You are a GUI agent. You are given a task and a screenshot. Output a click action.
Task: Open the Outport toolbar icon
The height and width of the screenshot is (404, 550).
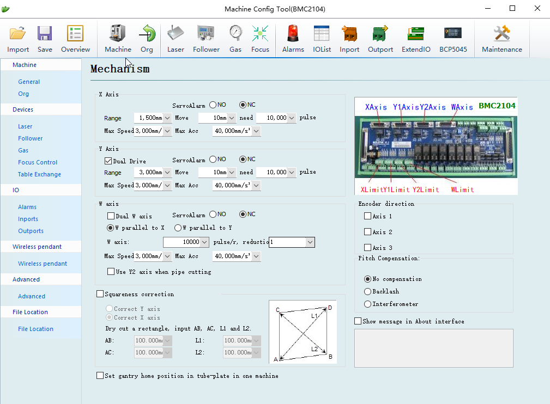[380, 34]
